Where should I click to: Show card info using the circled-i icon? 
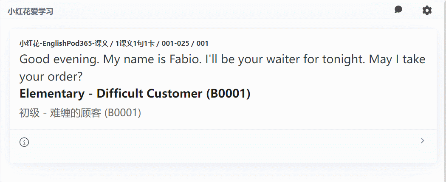point(24,142)
